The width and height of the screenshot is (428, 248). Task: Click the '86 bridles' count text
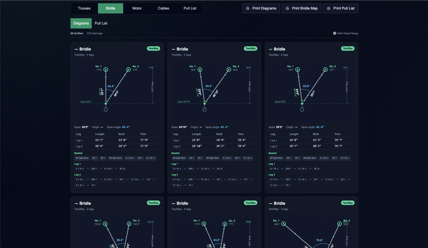point(77,33)
